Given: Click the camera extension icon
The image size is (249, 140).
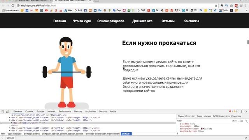Looking at the screenshot, I should pos(231,5).
